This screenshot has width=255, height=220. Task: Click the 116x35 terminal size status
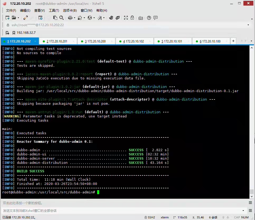[180, 217]
